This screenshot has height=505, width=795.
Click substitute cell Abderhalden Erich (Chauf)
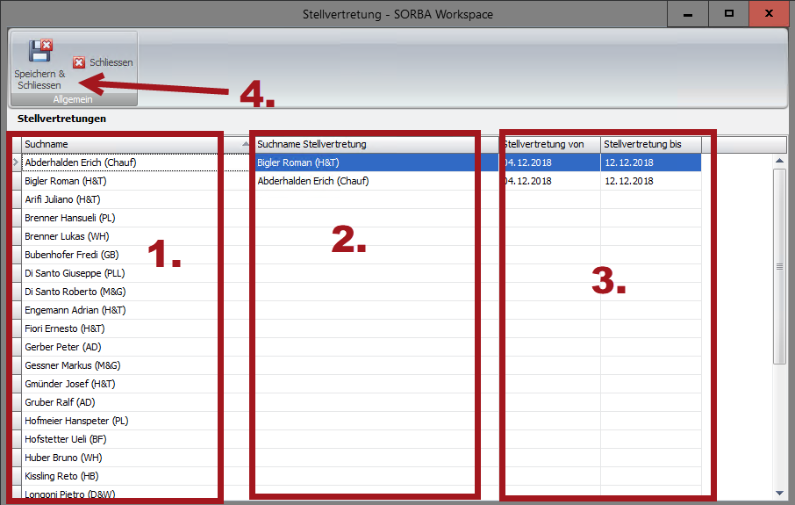(x=313, y=181)
